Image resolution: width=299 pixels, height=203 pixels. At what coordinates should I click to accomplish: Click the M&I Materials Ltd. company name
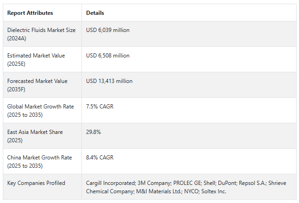coord(157,191)
